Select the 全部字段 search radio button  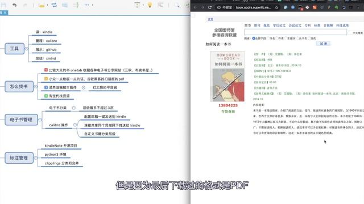point(254,38)
